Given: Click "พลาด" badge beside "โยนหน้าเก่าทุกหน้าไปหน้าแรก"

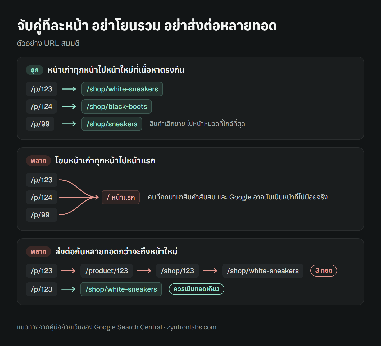Looking at the screenshot, I should click(38, 161).
